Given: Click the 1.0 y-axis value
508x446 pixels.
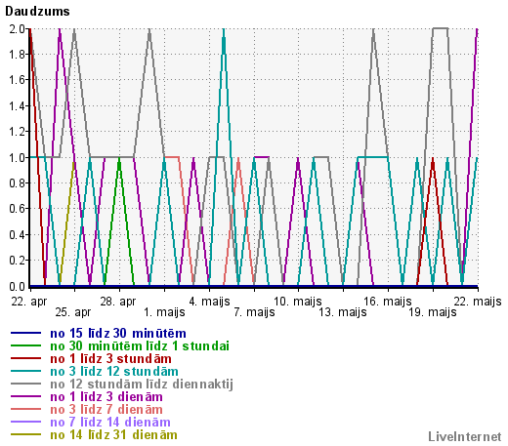Looking at the screenshot, I should [18, 157].
